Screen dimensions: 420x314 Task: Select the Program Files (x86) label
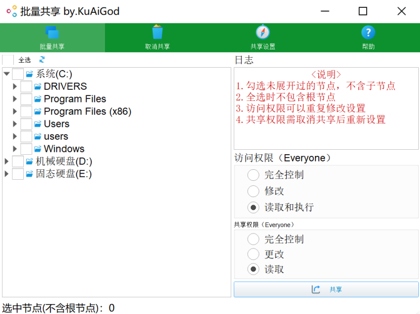click(88, 112)
